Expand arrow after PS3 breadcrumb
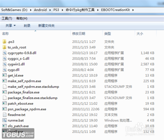Viewport: 164px width, 140px height. (63, 10)
